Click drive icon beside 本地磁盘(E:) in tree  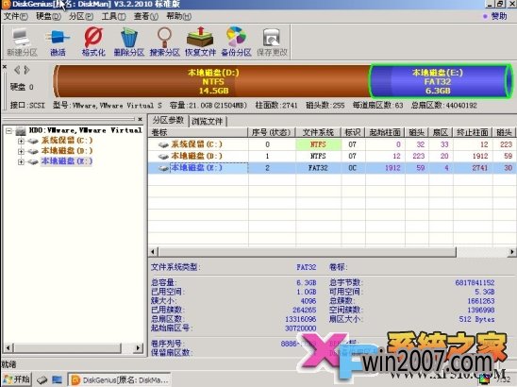(x=33, y=161)
